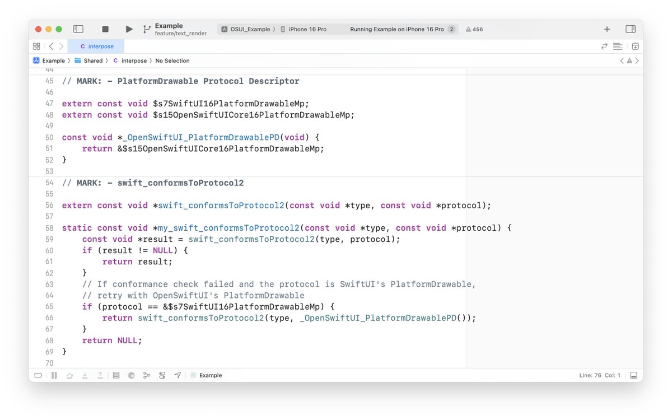Click the swift_conformsToProtocol2 MARK comment
This screenshot has width=672, height=420.
pyautogui.click(x=153, y=183)
